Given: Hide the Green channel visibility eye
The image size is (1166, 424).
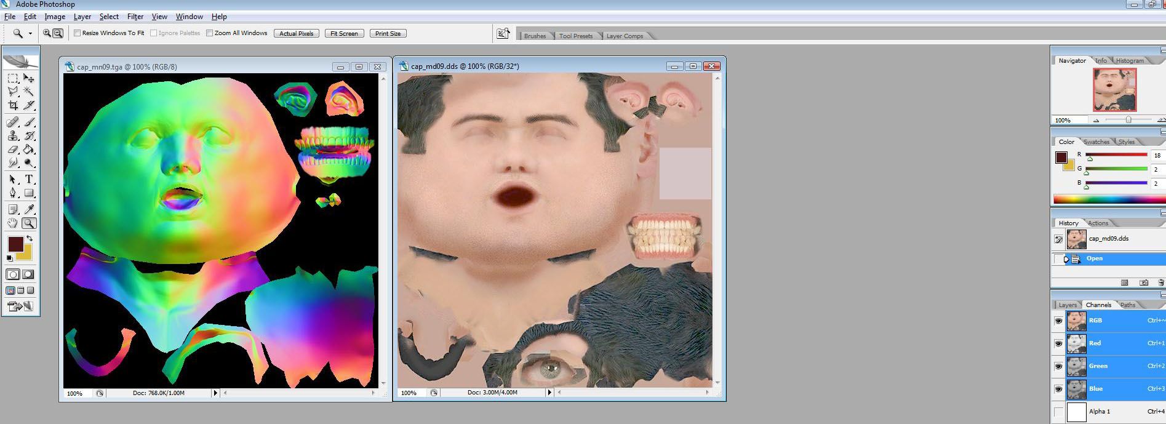Looking at the screenshot, I should click(1058, 366).
